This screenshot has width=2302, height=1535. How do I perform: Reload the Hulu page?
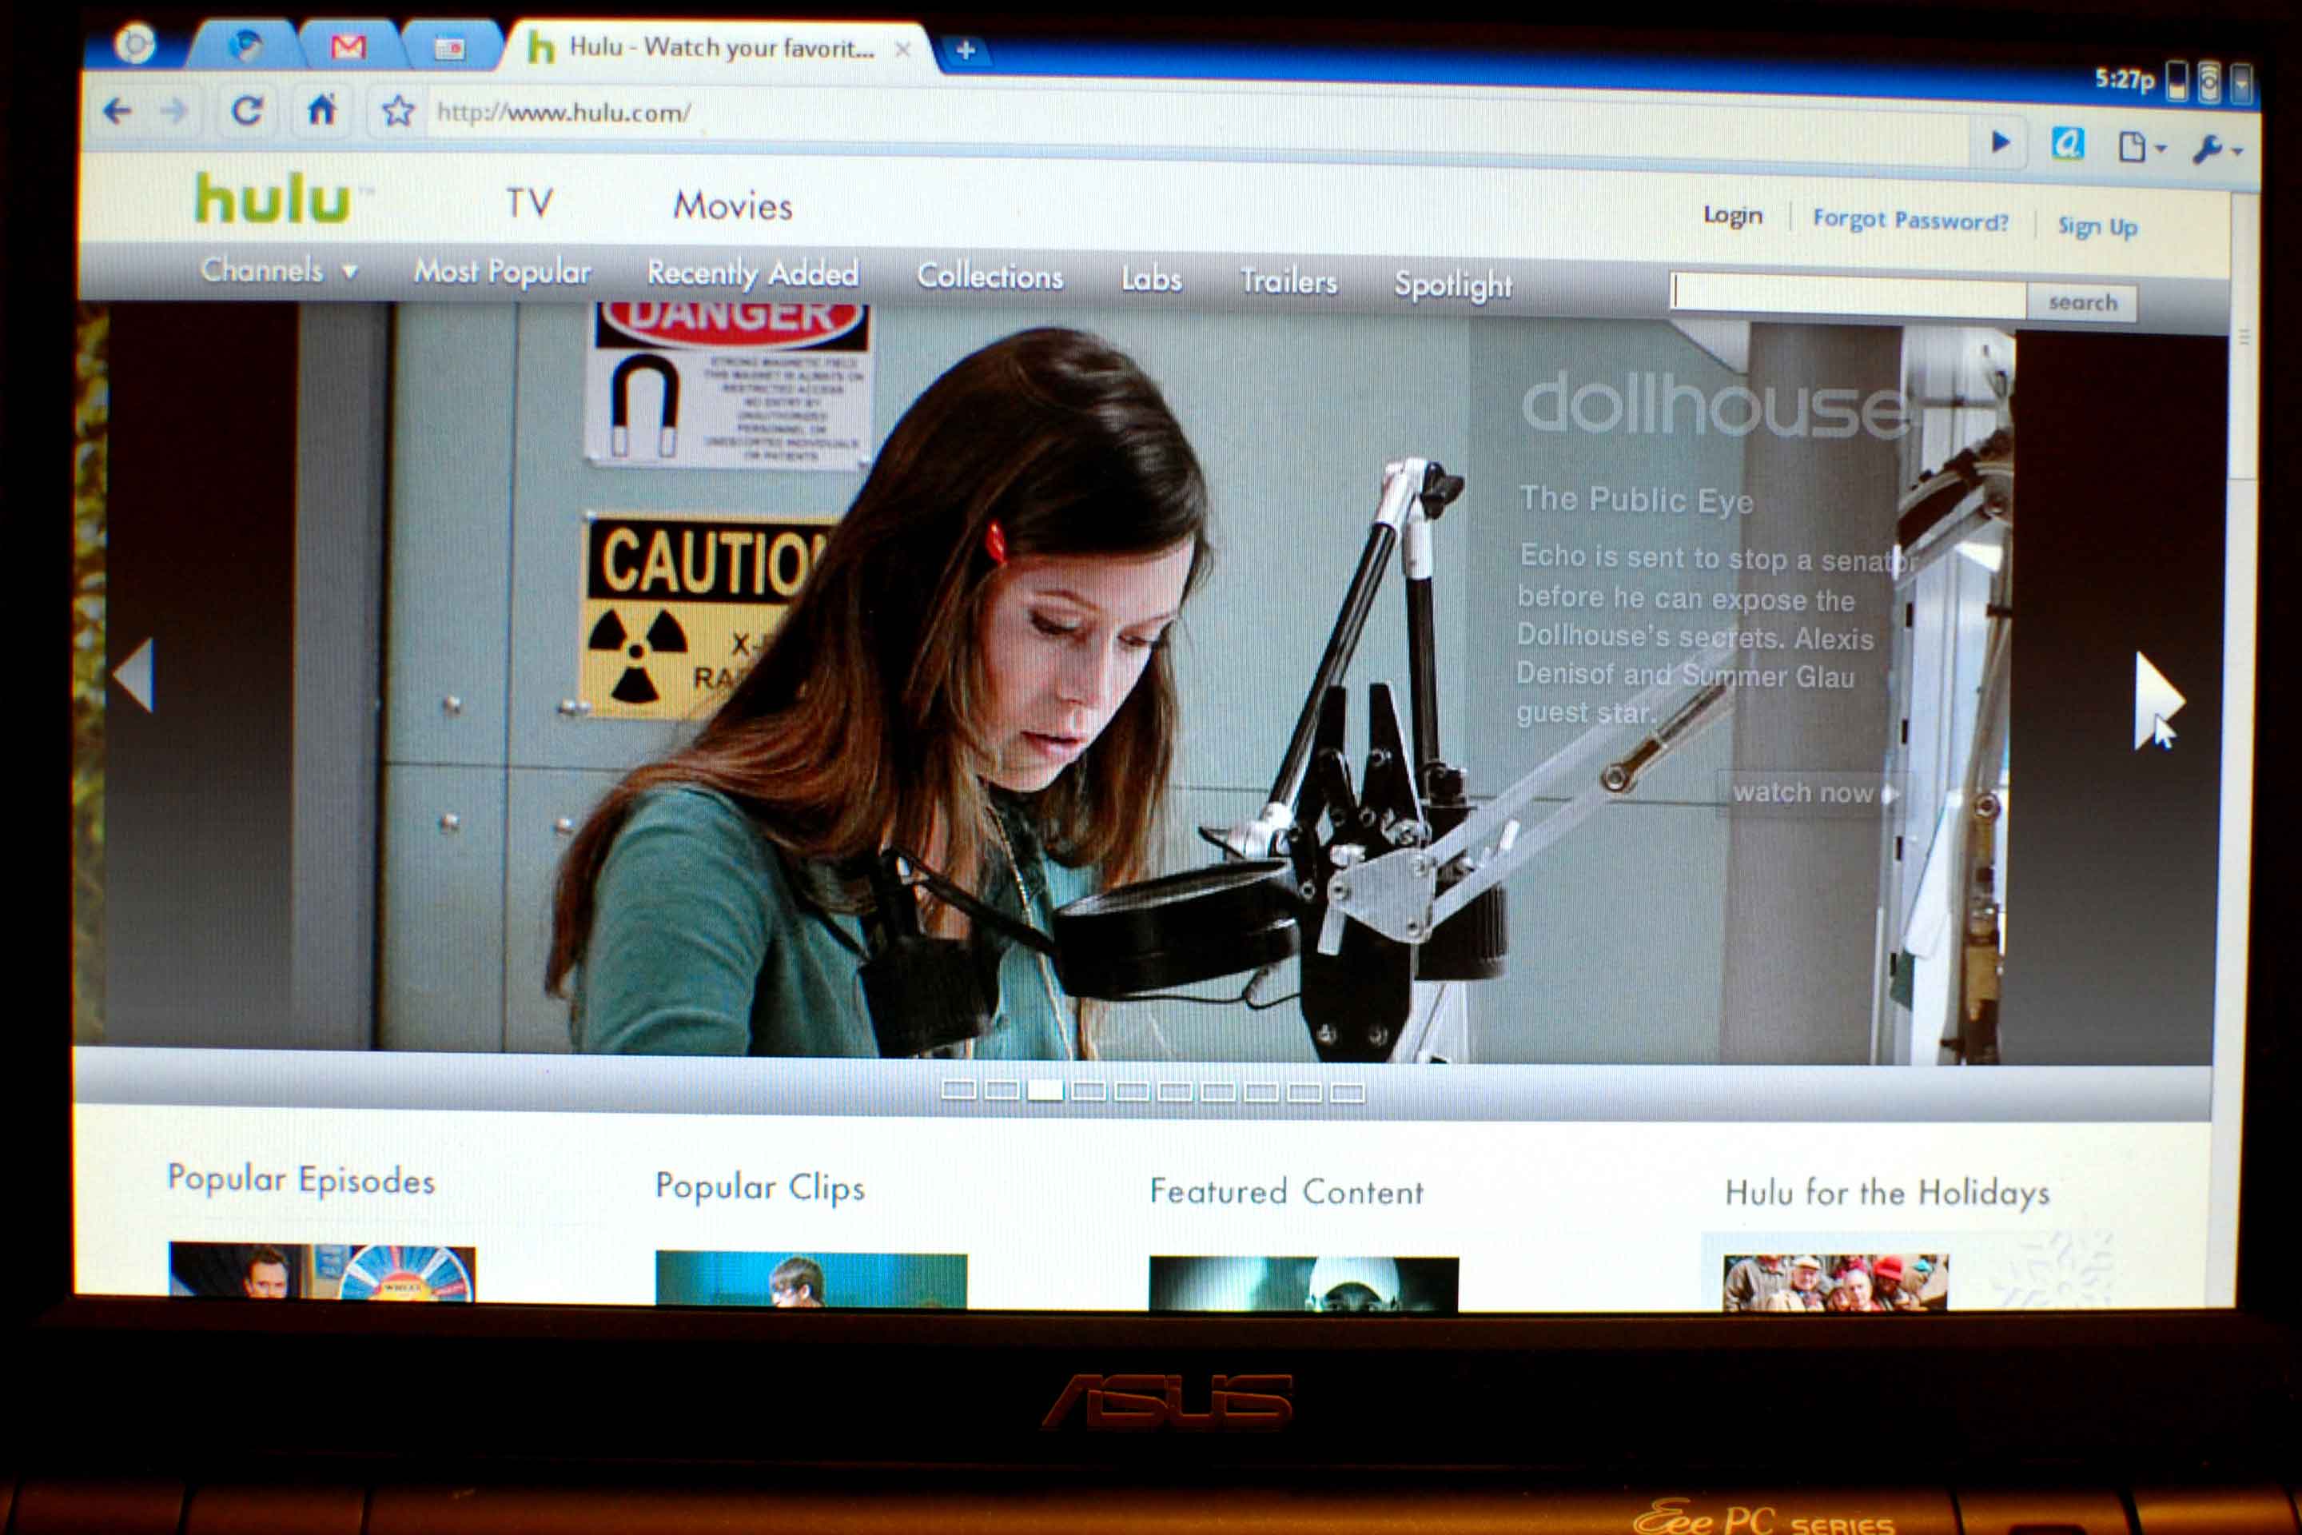tap(247, 110)
